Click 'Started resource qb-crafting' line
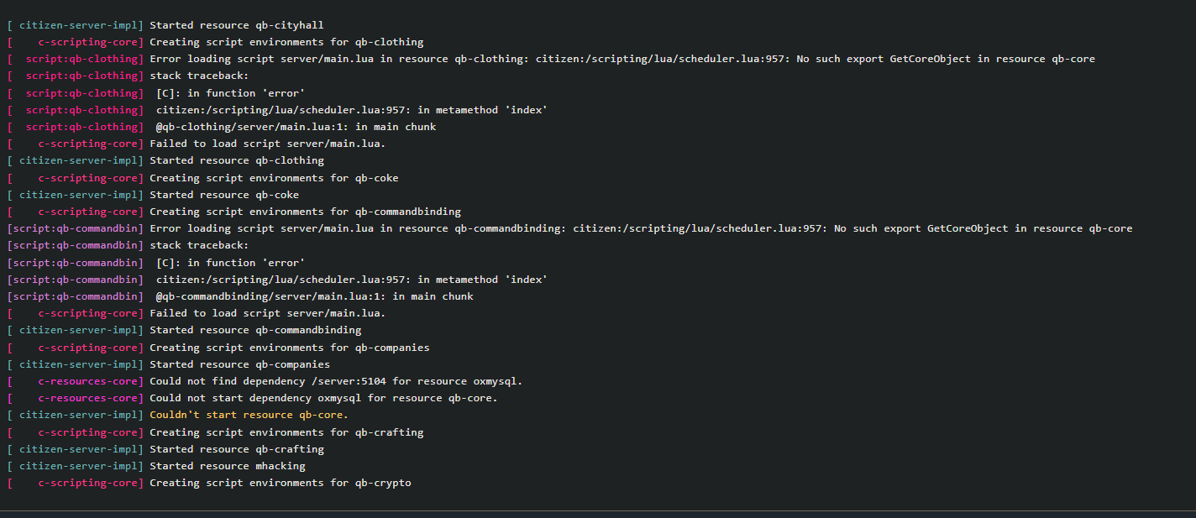This screenshot has height=518, width=1196. (x=165, y=449)
